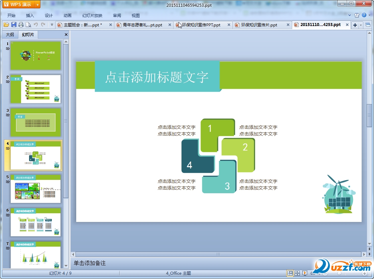
Task: Open the window arrangement icon beside new tab
Action: (368, 25)
